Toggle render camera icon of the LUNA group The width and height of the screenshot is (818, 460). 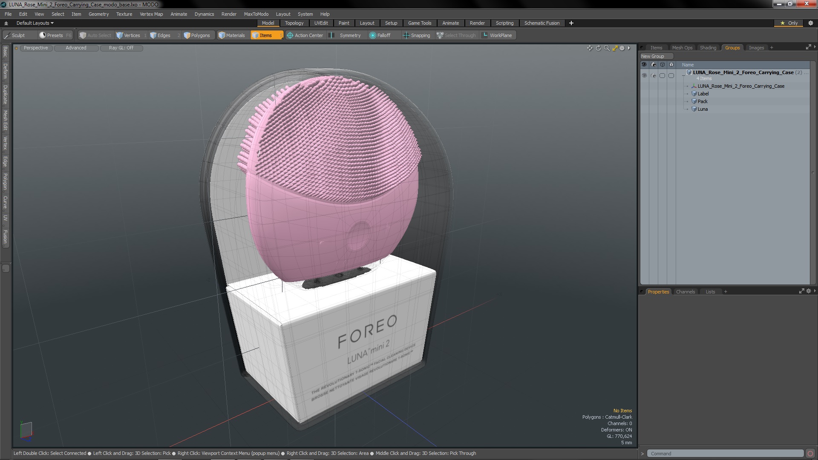[x=654, y=75]
